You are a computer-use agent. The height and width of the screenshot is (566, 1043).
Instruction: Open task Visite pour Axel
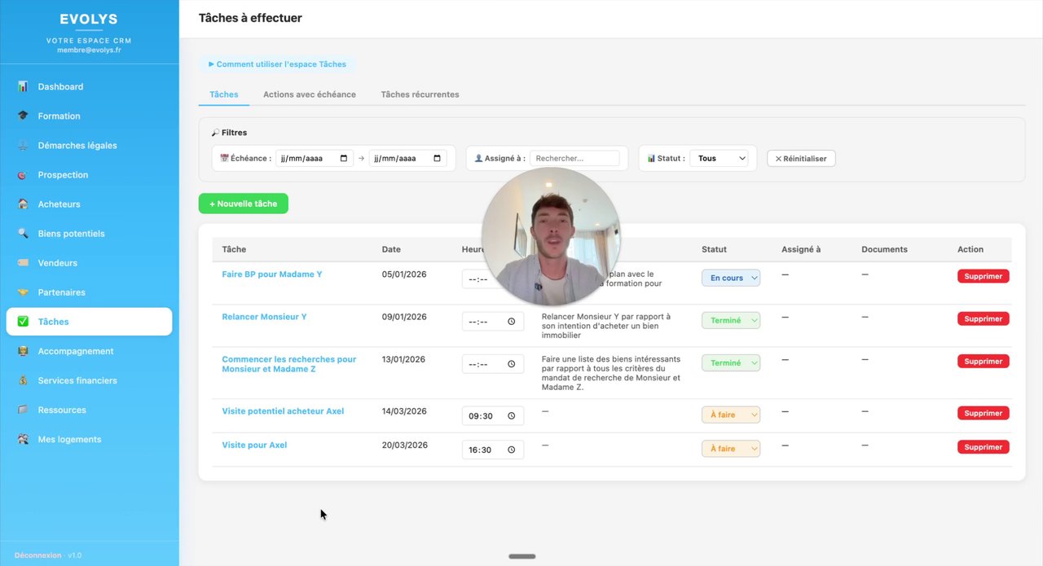pos(254,445)
